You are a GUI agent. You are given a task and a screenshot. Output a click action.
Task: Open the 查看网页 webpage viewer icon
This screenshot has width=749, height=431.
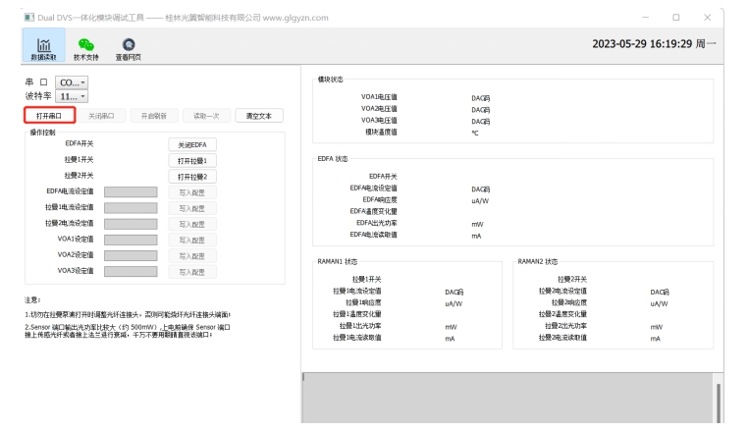click(x=129, y=49)
